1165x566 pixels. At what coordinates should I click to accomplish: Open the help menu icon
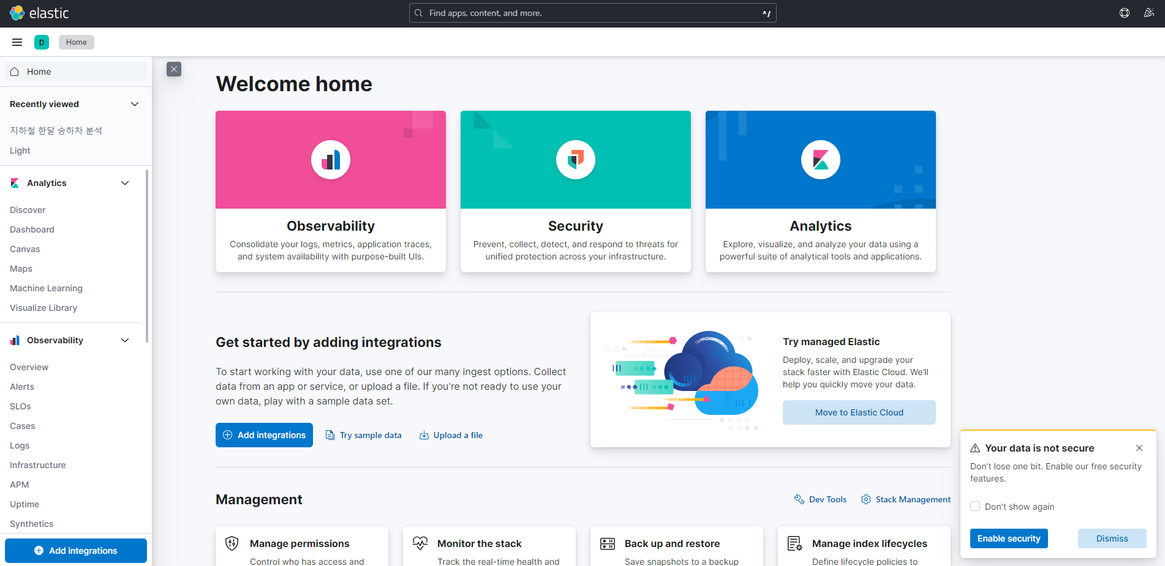[x=1125, y=13]
